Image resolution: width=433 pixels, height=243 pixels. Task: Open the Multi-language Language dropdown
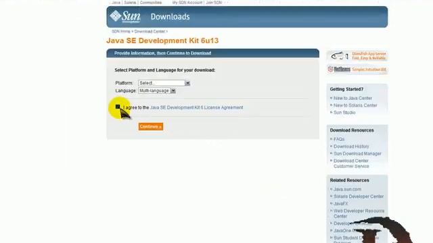point(157,90)
